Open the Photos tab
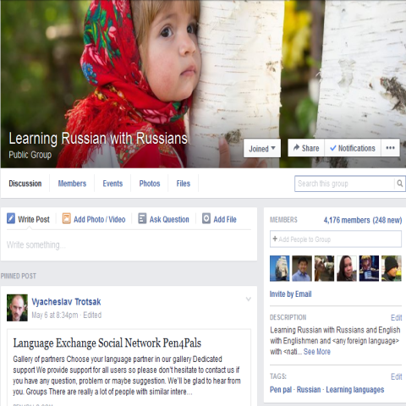Image resolution: width=406 pixels, height=406 pixels. (x=150, y=184)
